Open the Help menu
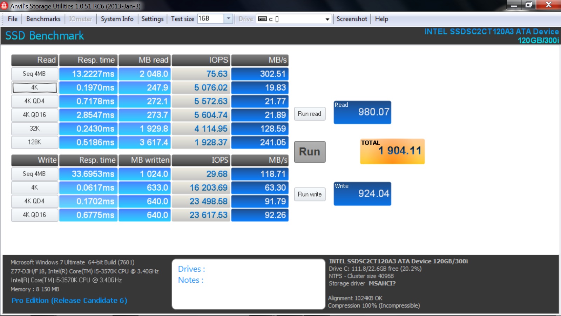The width and height of the screenshot is (561, 316). tap(381, 19)
